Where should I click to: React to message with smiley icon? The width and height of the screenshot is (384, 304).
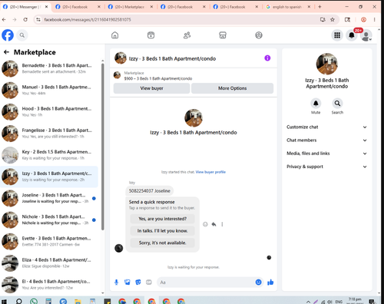point(205,224)
